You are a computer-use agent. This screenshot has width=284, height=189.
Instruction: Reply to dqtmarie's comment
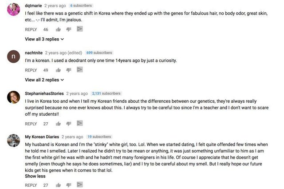pos(31,29)
